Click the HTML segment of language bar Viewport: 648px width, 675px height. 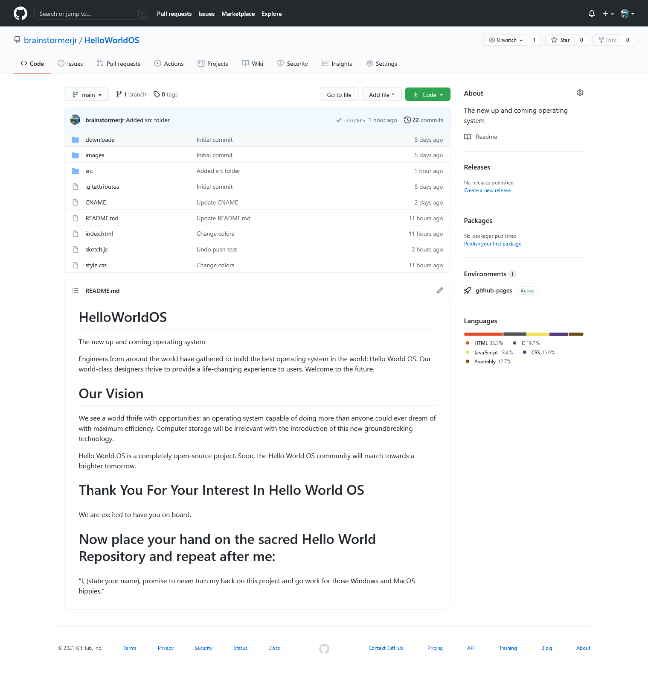click(x=483, y=334)
